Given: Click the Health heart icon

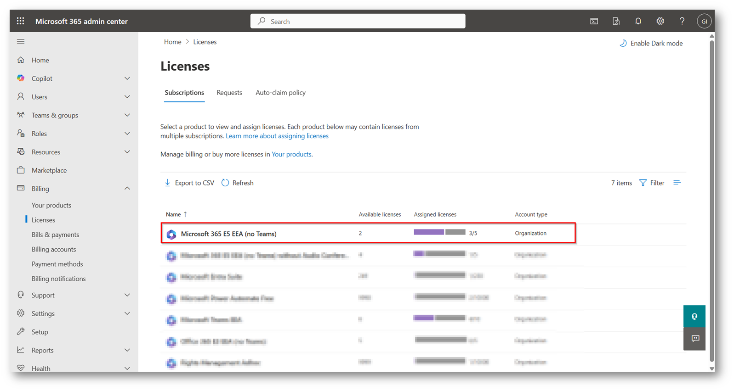Looking at the screenshot, I should (x=21, y=368).
